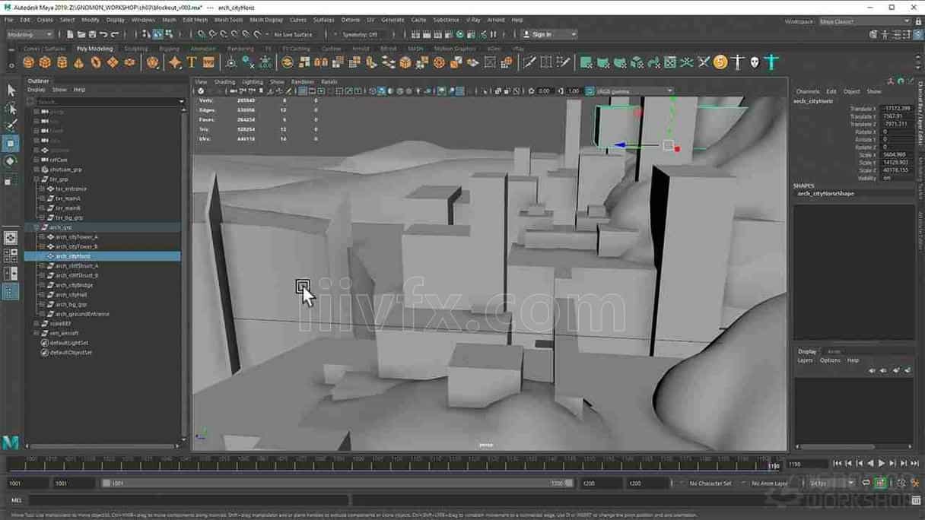Click the single-pane four-arrow layout icon
Viewport: 925px width, 520px height.
coord(11,238)
